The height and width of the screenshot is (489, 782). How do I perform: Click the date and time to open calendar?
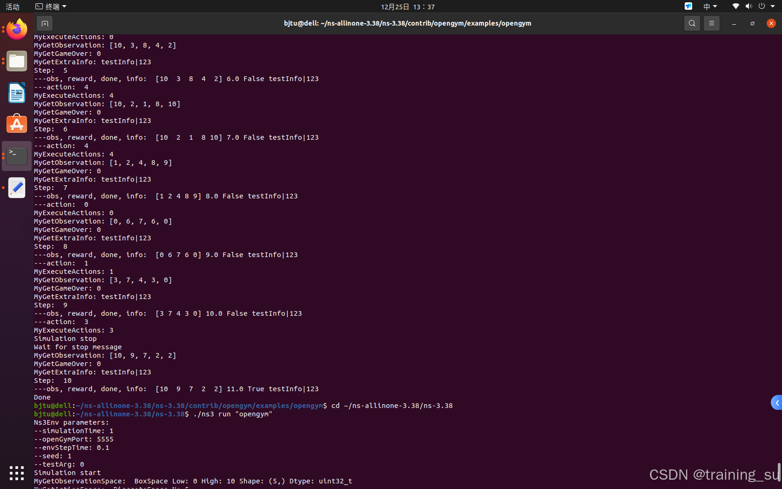(x=407, y=6)
